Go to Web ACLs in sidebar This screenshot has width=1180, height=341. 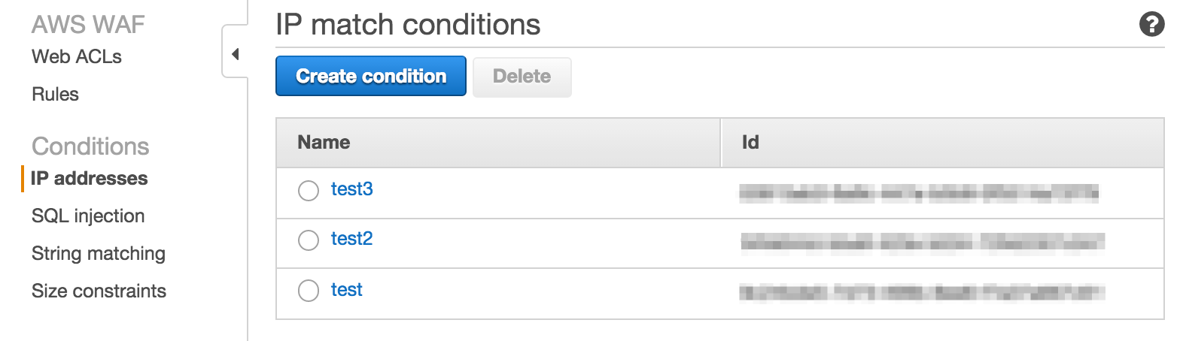(x=76, y=57)
